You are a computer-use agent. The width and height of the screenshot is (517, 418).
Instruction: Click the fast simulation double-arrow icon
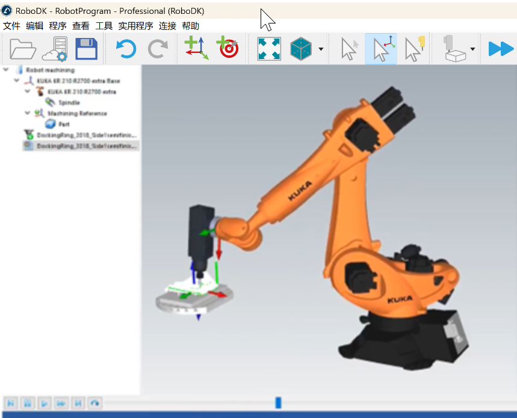501,49
